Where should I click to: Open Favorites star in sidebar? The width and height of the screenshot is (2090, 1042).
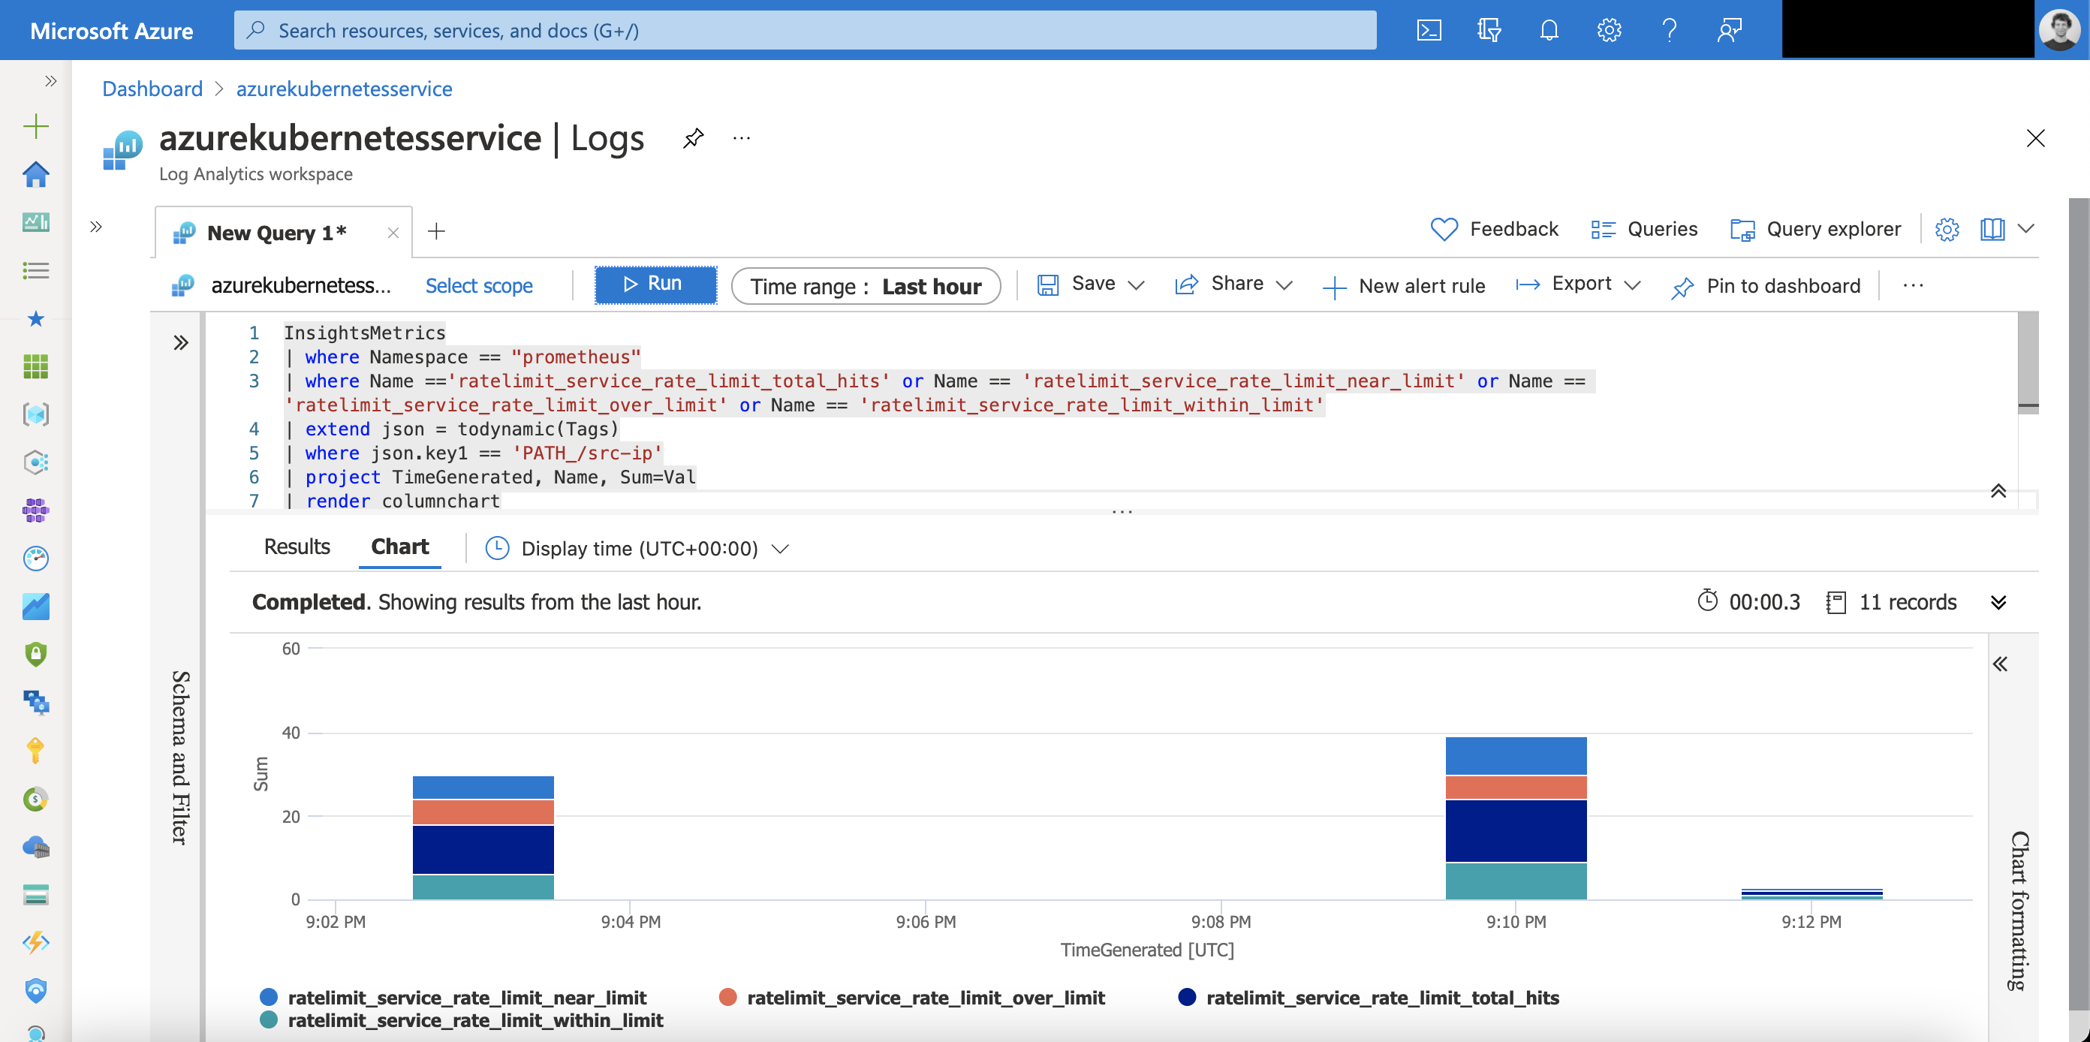(36, 318)
